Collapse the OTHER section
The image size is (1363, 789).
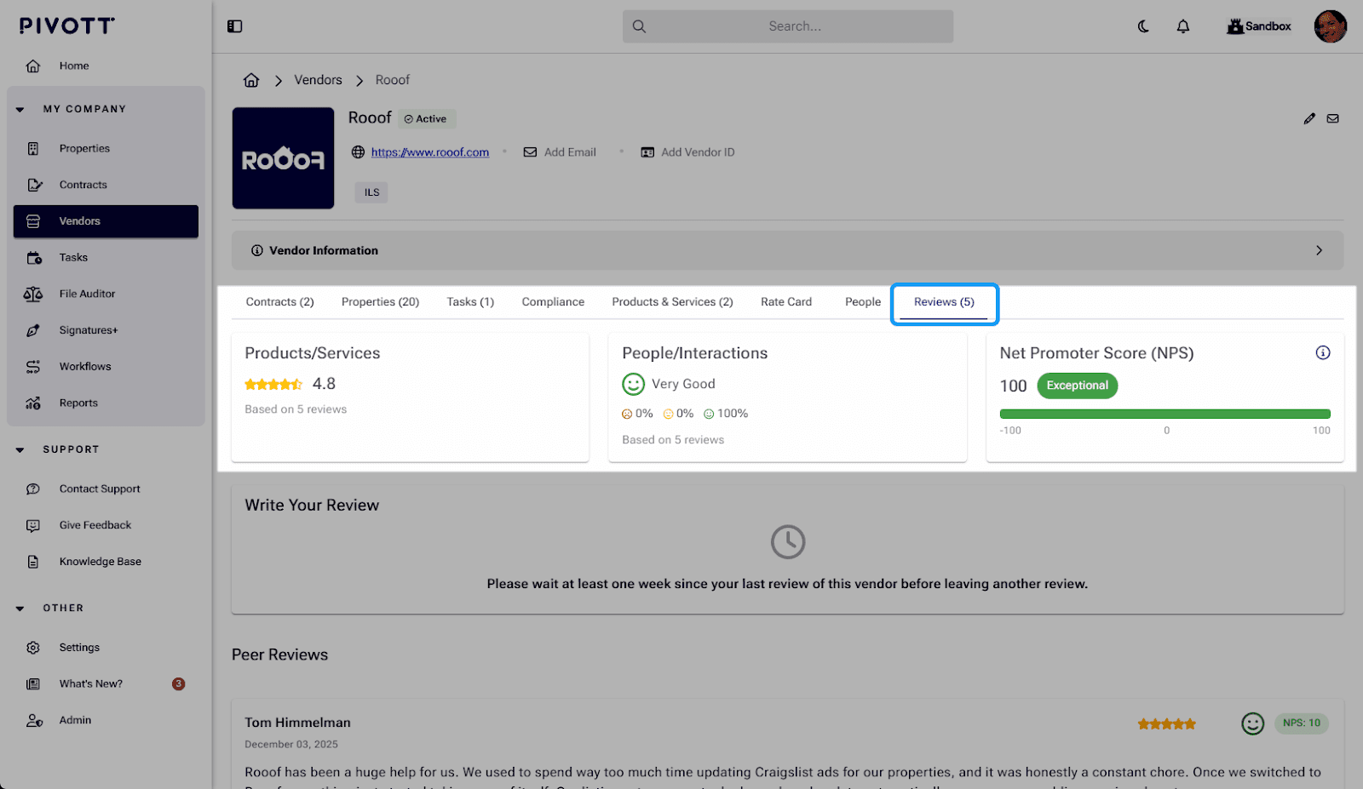tap(20, 609)
